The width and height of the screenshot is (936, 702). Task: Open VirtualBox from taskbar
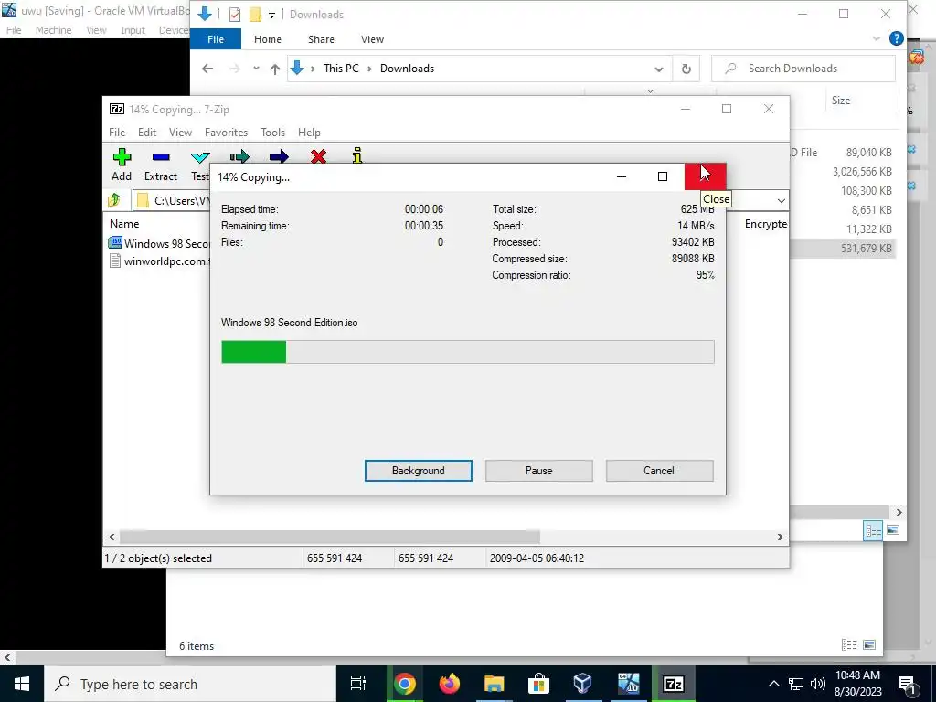pos(582,684)
